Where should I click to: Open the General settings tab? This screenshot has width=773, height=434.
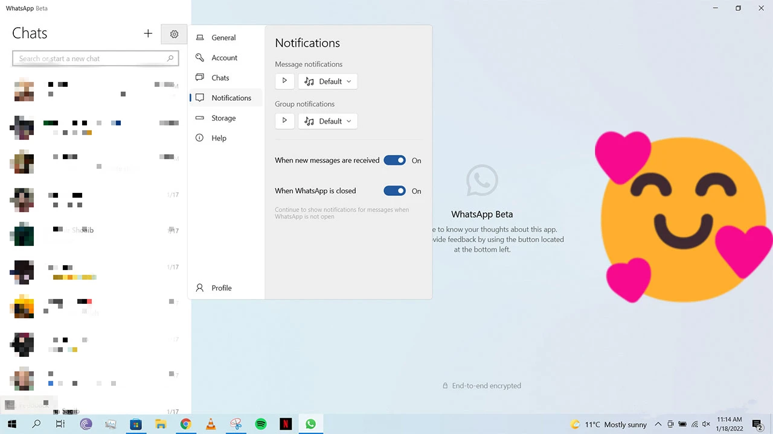tap(223, 38)
